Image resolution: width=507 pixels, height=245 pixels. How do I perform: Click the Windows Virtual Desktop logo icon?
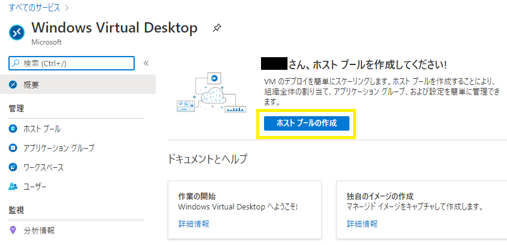(x=17, y=32)
